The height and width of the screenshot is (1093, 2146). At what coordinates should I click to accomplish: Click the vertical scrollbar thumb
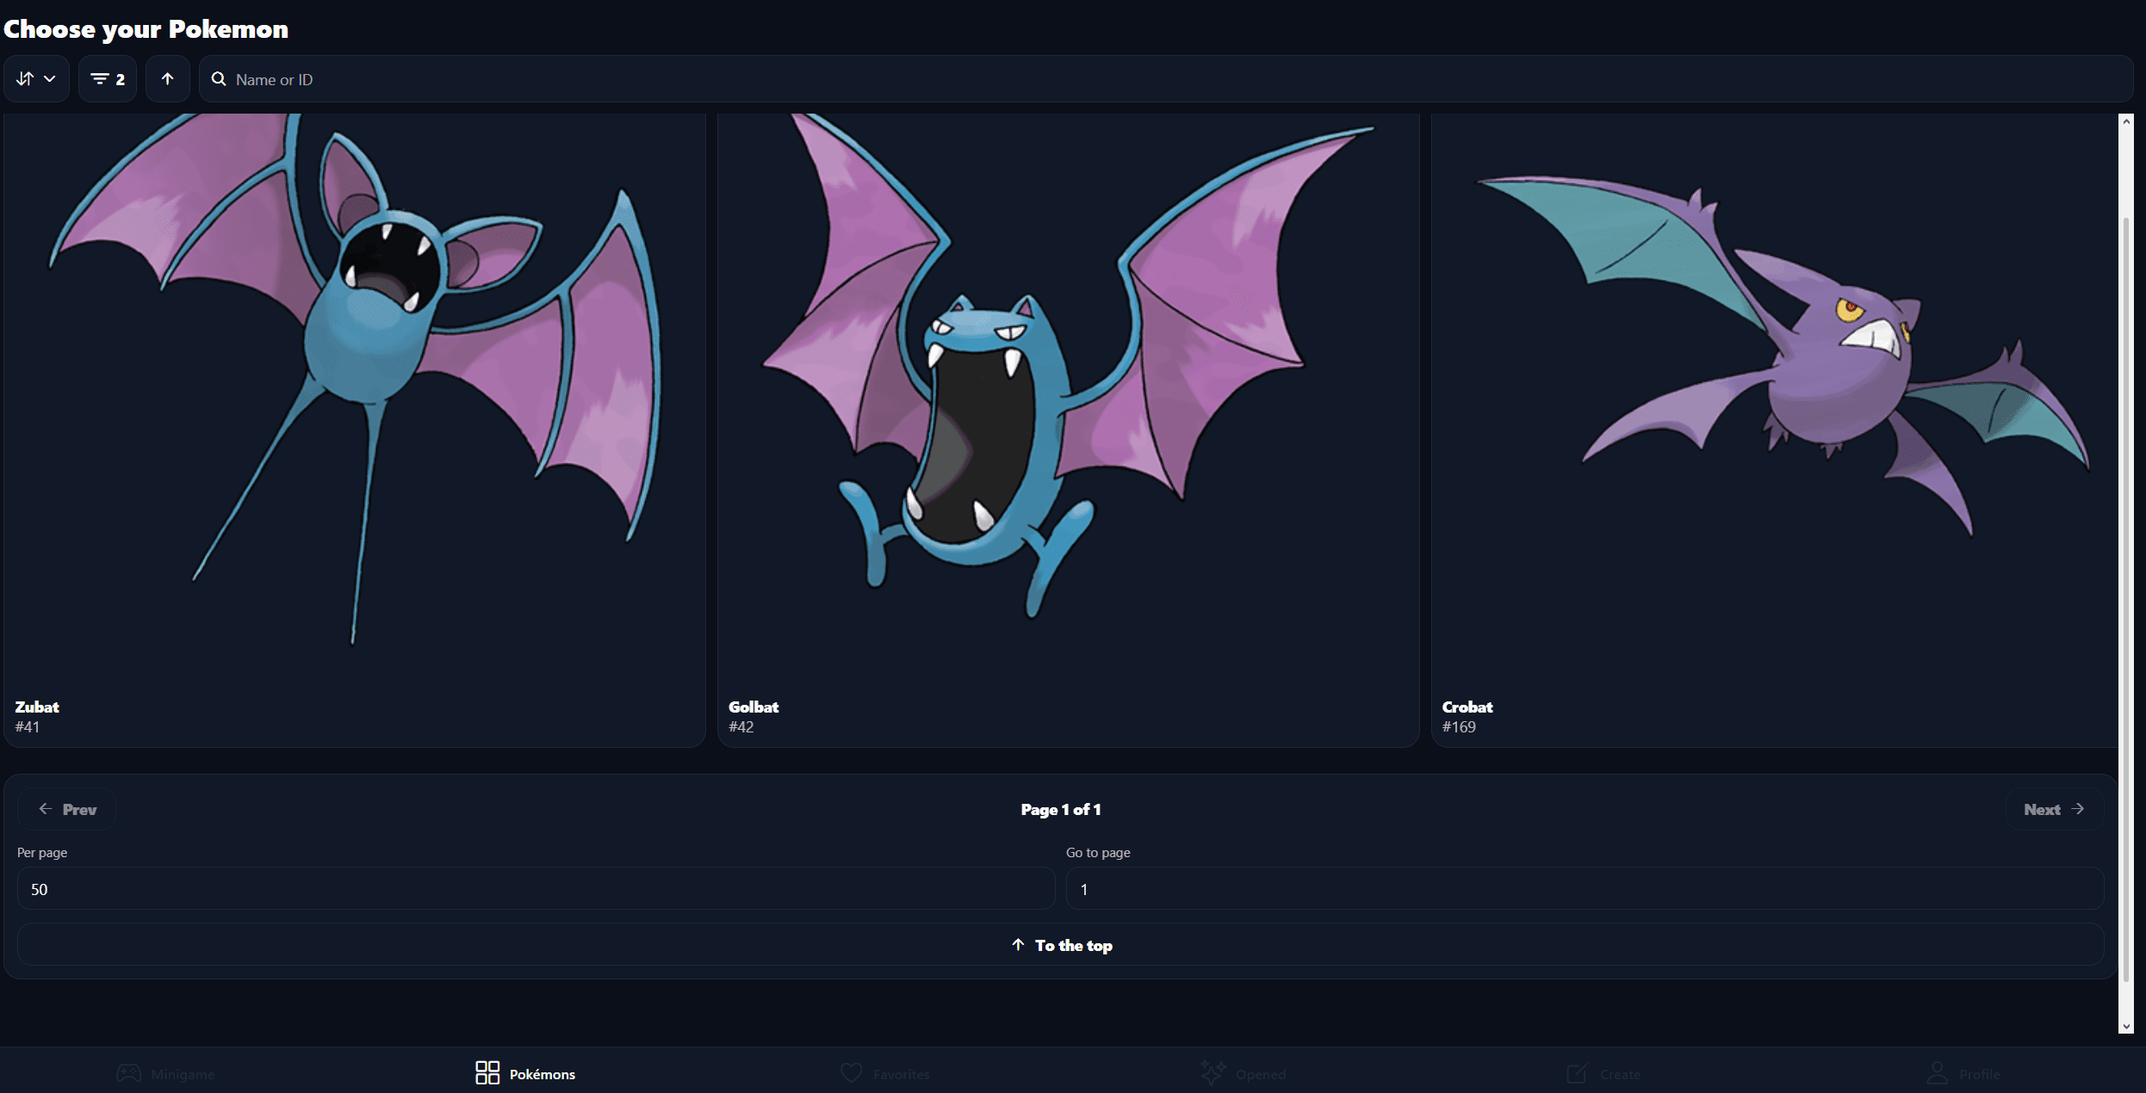(2126, 598)
